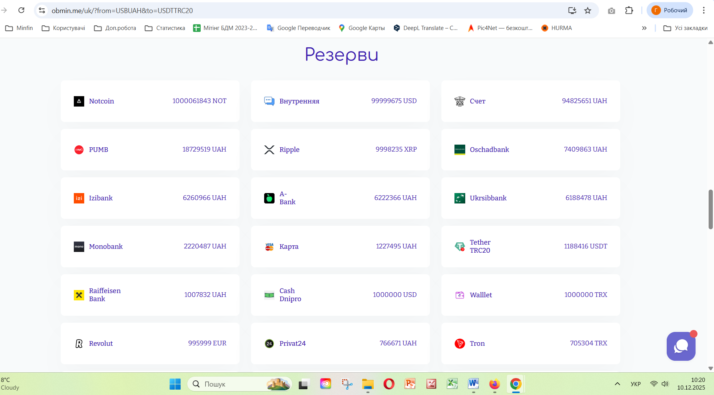Open the browser extensions puzzle icon
The width and height of the screenshot is (714, 395).
(x=629, y=10)
